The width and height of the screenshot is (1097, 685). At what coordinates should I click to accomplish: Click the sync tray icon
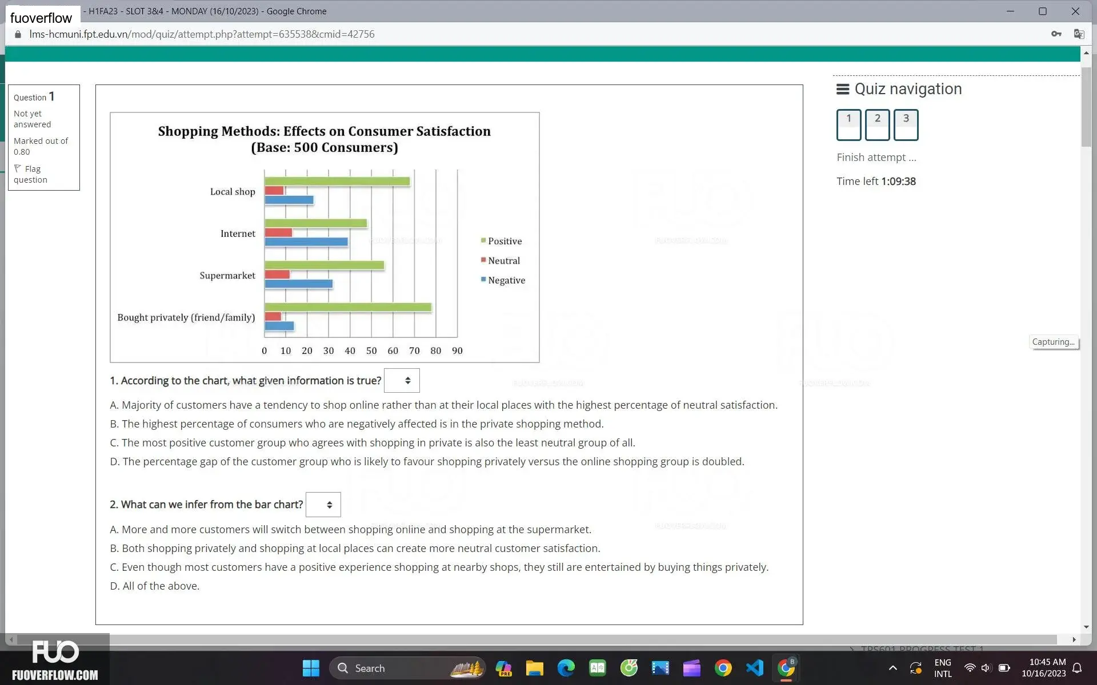click(916, 668)
